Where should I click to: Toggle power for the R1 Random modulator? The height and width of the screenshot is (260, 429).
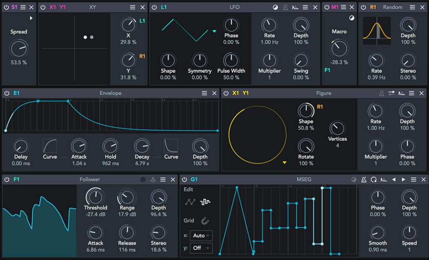click(x=363, y=8)
